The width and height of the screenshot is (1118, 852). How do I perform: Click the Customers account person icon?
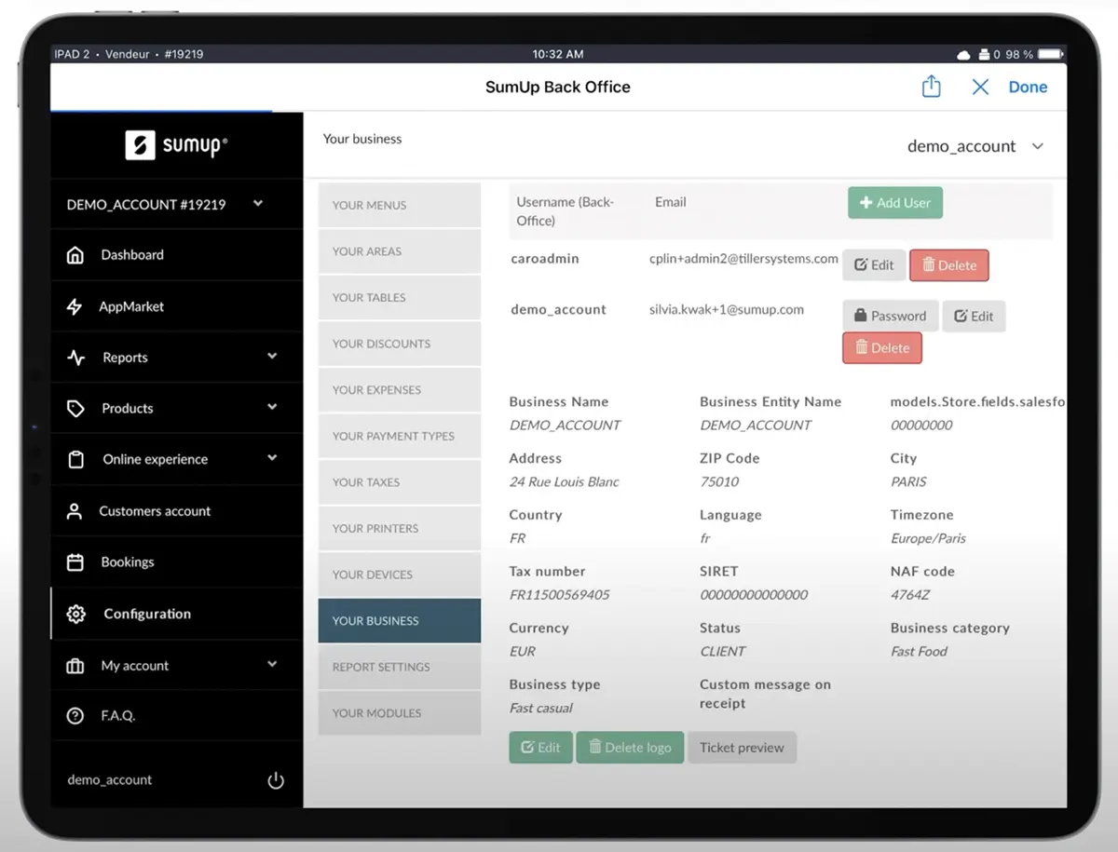click(75, 511)
